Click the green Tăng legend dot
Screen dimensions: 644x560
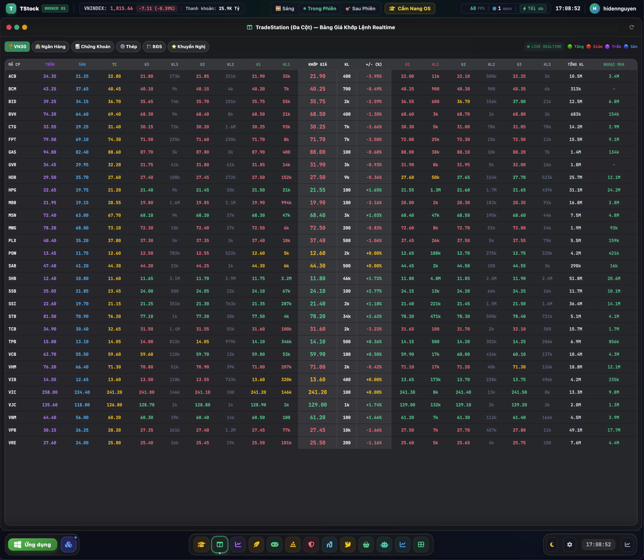pos(570,47)
